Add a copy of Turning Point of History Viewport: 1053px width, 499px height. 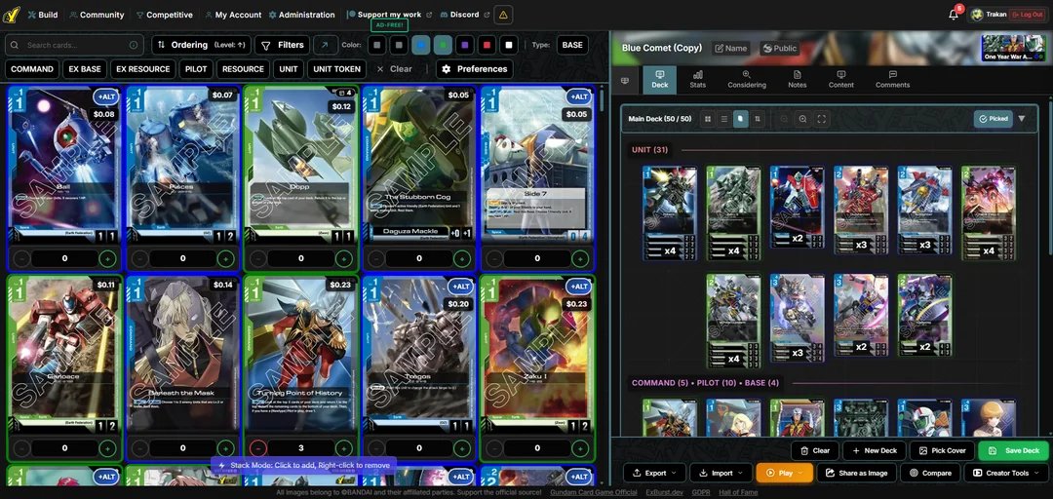pyautogui.click(x=344, y=448)
